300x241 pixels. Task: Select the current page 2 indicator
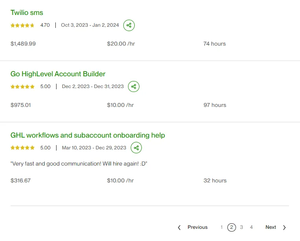coord(232,227)
